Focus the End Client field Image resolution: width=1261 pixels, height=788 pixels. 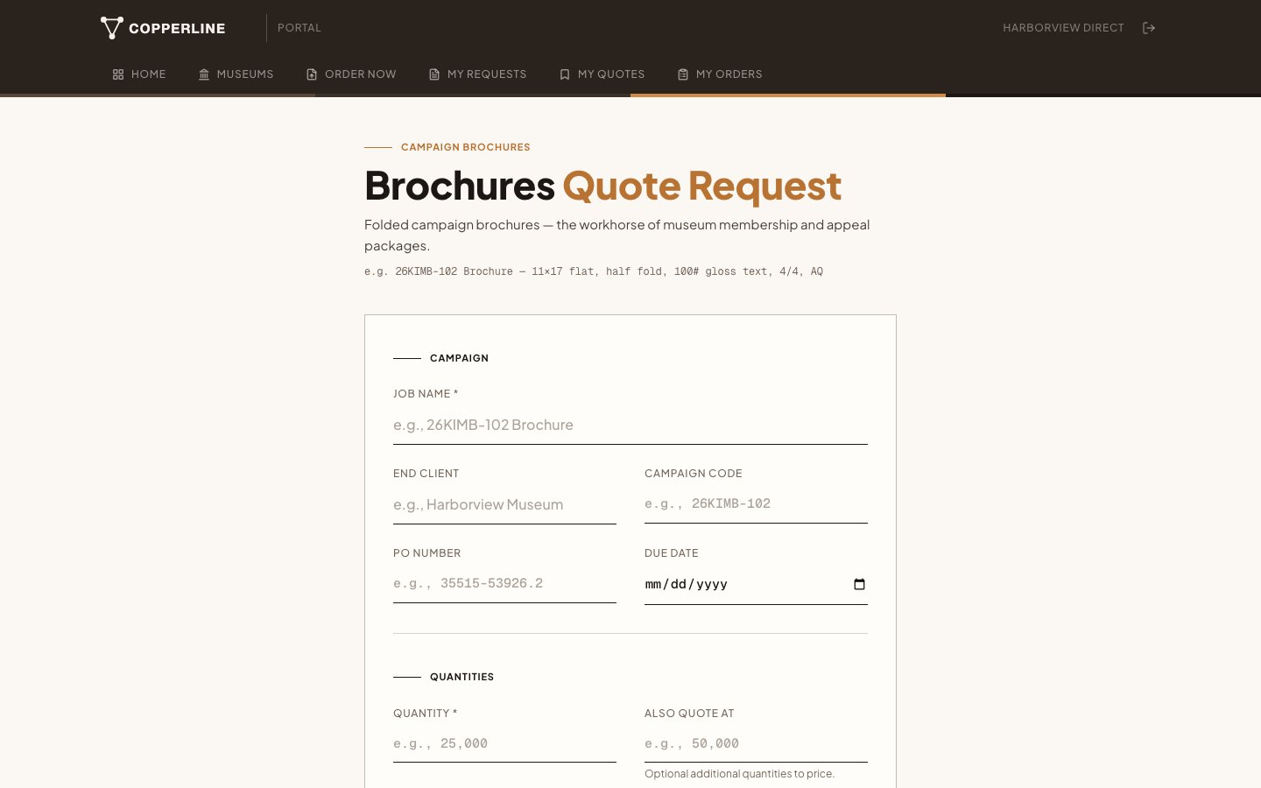click(x=504, y=505)
